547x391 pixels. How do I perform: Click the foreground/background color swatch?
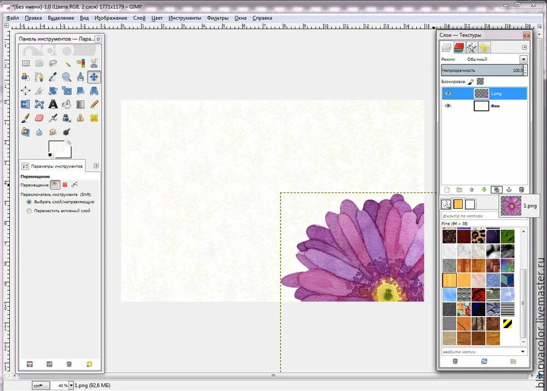click(x=60, y=149)
